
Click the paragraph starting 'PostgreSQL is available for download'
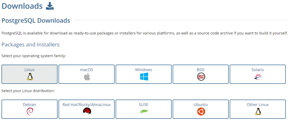click(145, 33)
